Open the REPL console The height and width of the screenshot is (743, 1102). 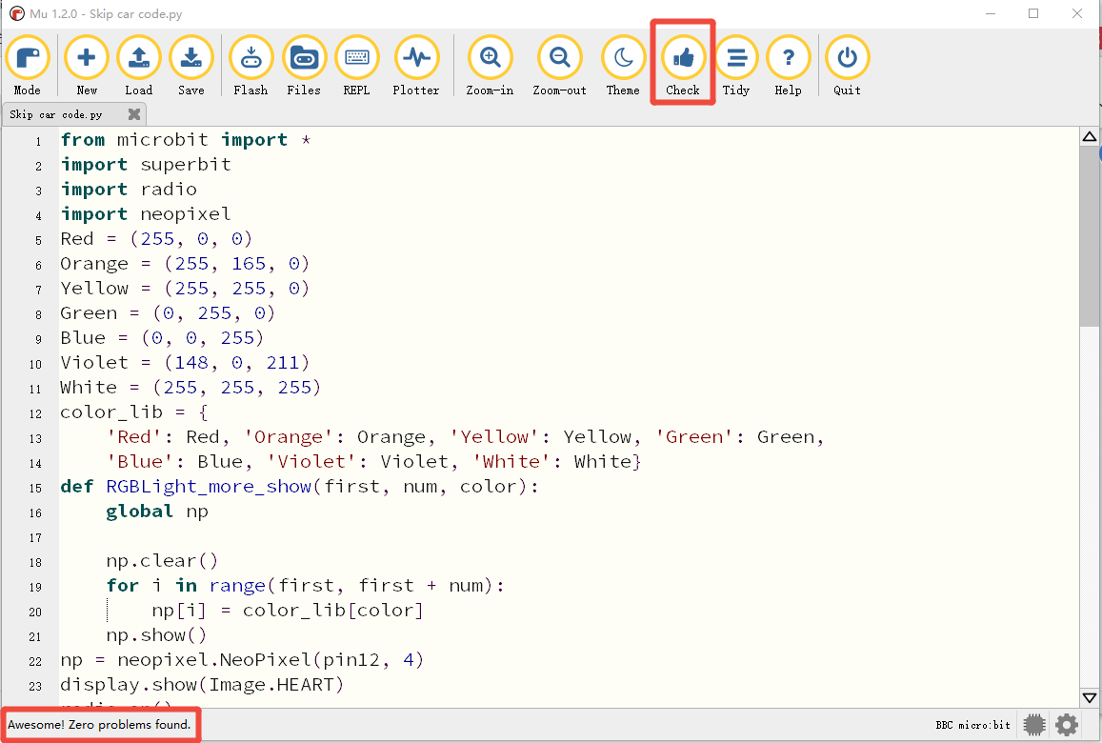click(356, 66)
